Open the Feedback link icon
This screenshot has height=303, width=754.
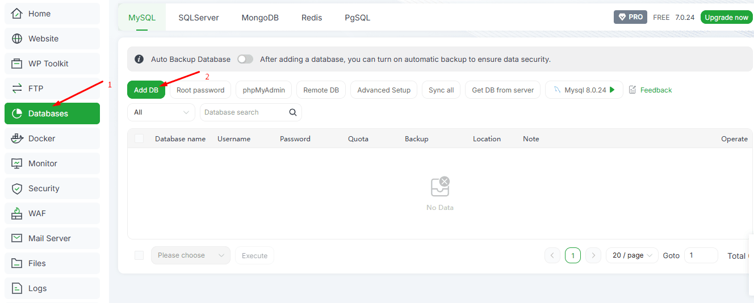click(x=632, y=90)
